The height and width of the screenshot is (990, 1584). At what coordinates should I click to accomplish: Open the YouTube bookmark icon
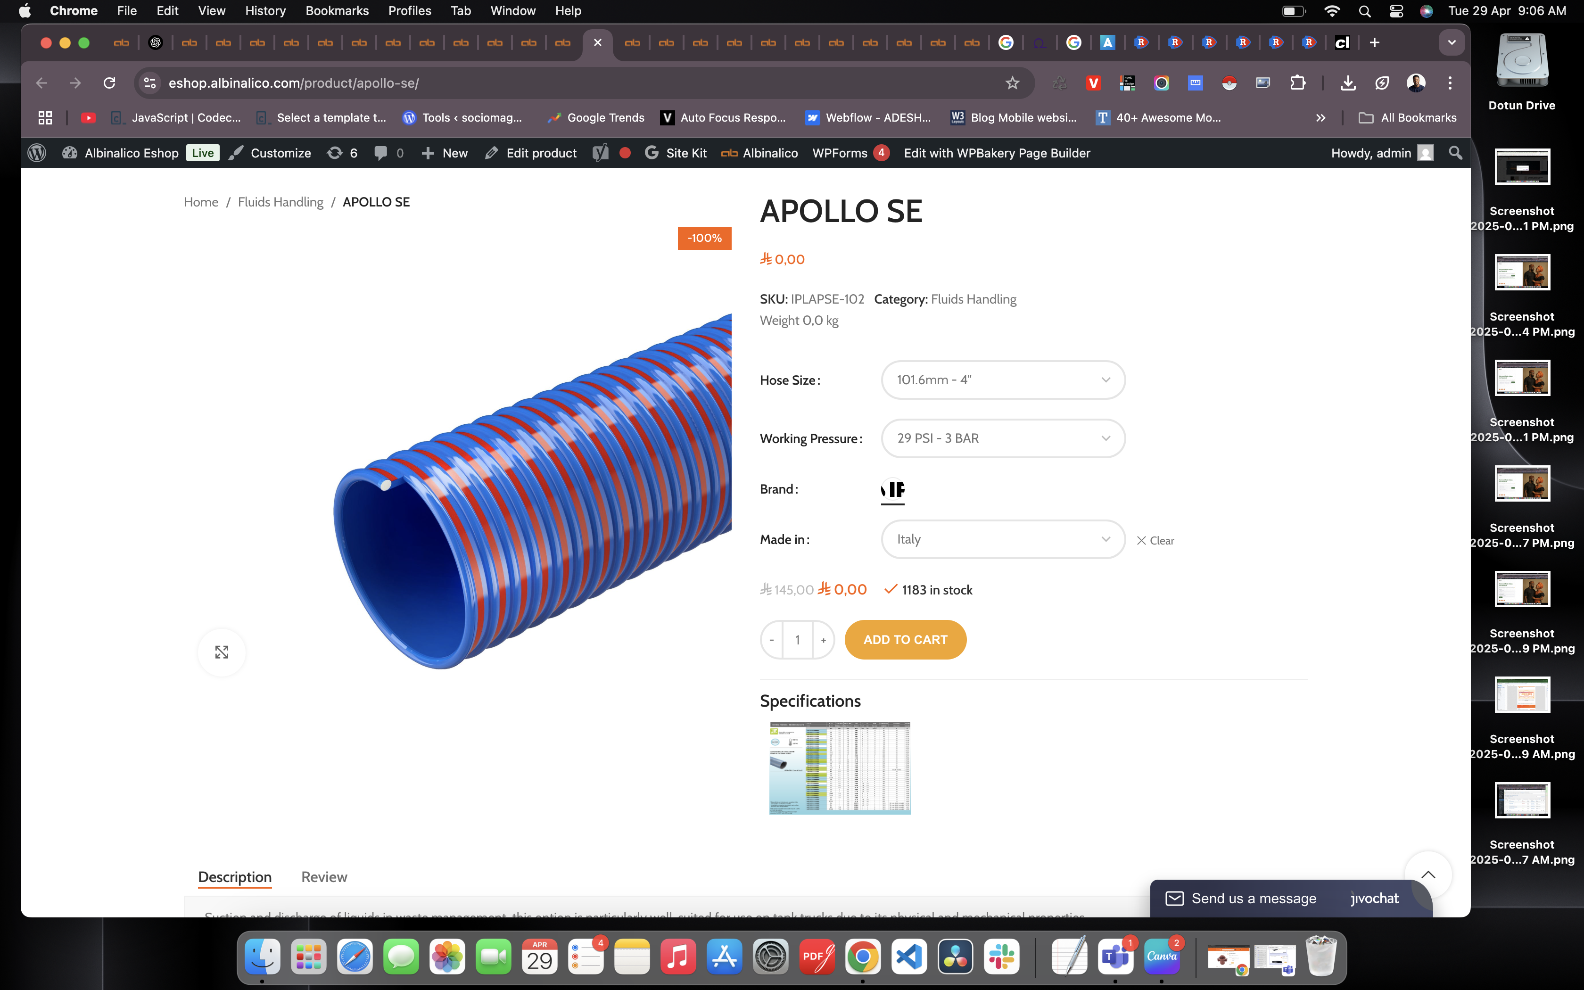[88, 118]
